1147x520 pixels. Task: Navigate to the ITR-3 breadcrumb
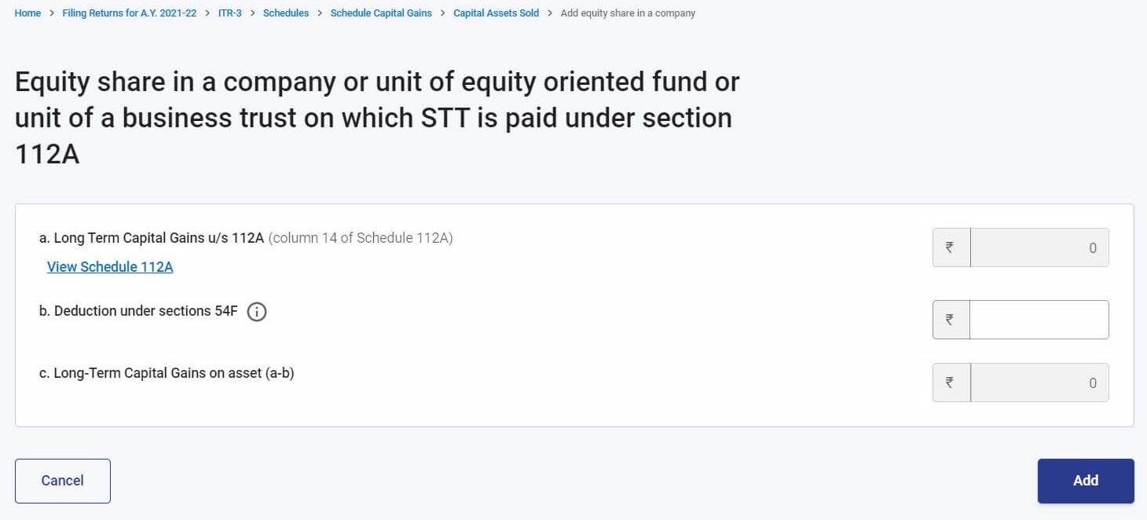pyautogui.click(x=229, y=13)
